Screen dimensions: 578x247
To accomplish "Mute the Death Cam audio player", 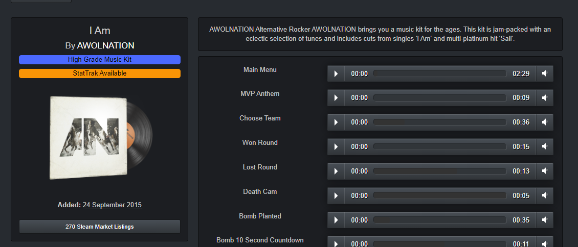I will click(544, 196).
